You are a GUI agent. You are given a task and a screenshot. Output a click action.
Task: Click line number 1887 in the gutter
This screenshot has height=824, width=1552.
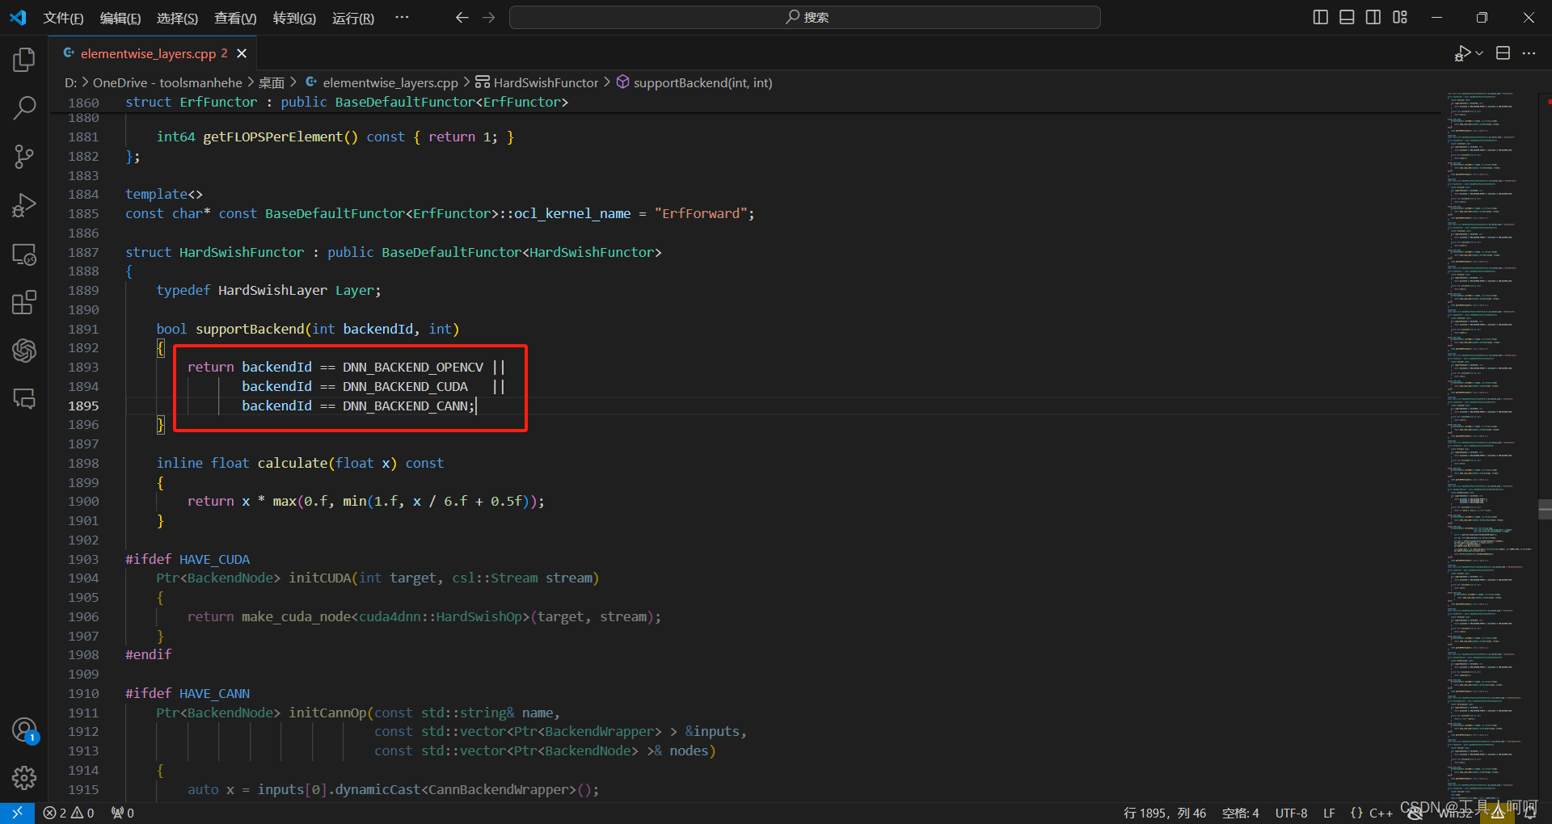coord(83,252)
